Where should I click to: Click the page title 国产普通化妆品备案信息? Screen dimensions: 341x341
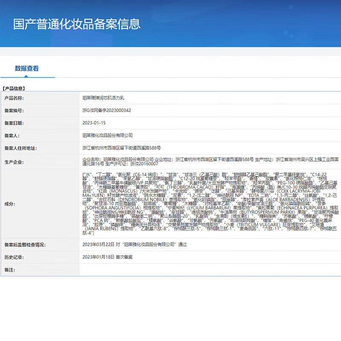click(77, 24)
